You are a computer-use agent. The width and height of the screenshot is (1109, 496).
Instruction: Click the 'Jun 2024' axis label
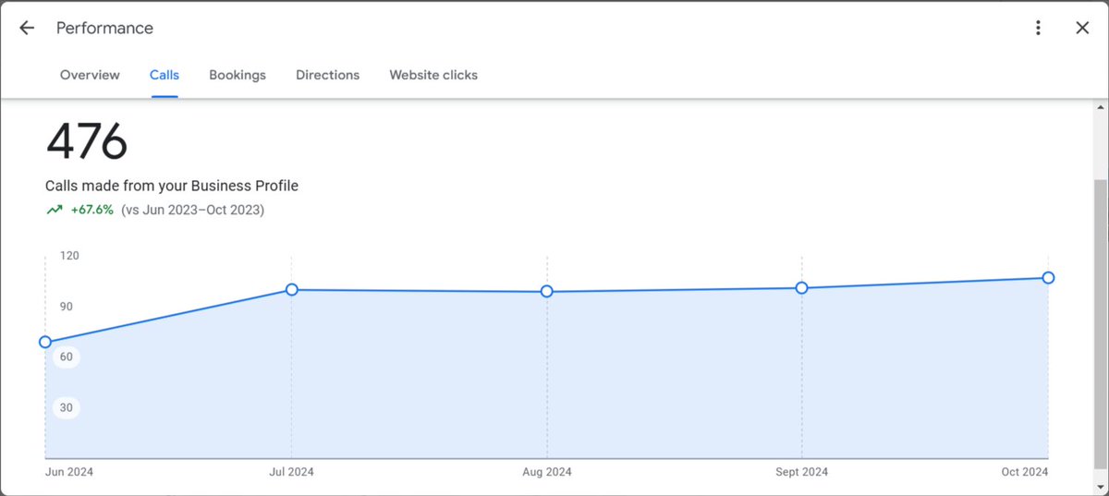[x=69, y=472]
